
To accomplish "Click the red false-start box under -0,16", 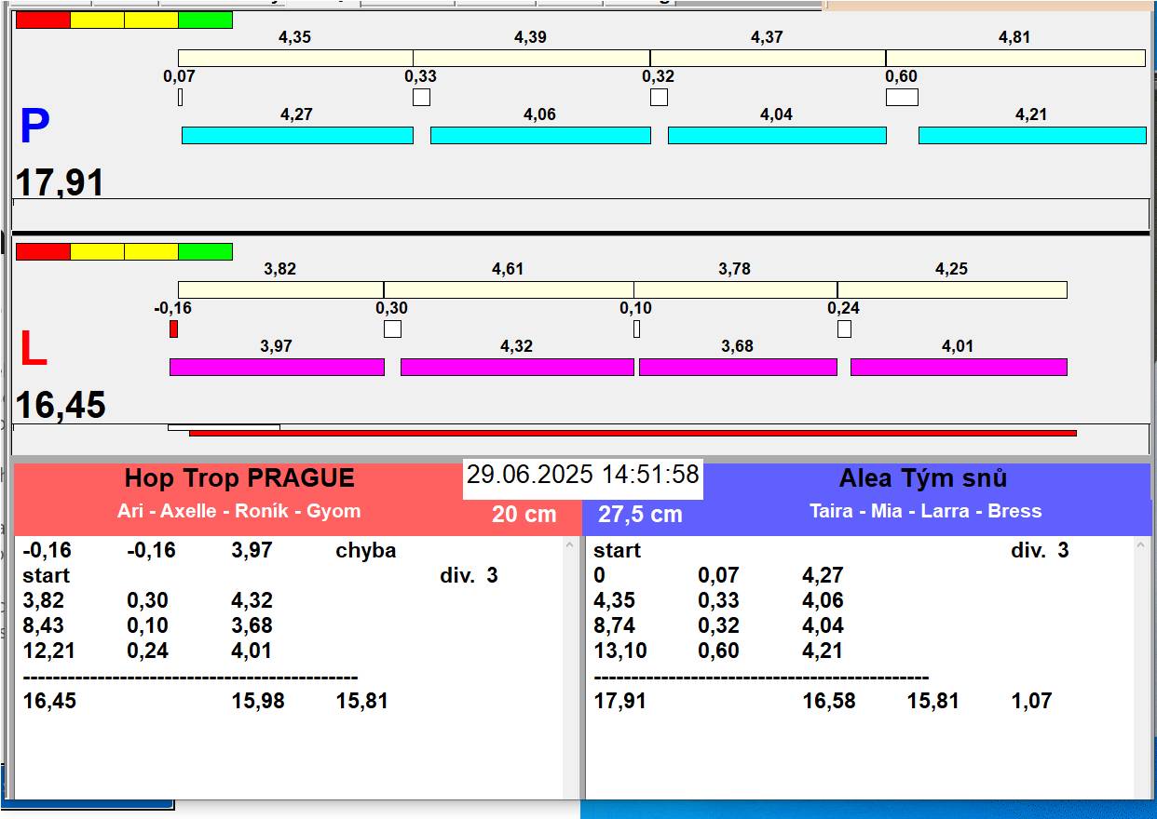I will [173, 329].
